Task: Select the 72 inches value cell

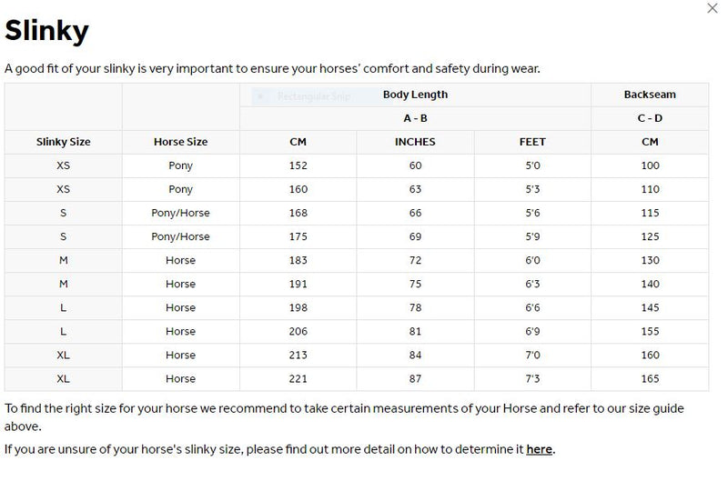Action: coord(415,260)
